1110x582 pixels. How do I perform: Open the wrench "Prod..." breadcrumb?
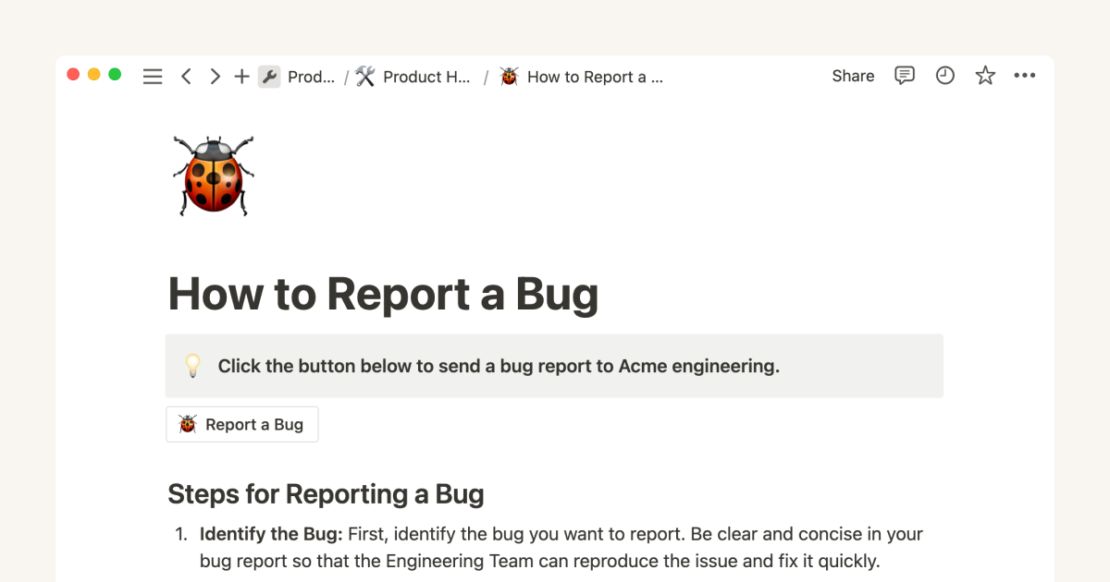(x=298, y=77)
